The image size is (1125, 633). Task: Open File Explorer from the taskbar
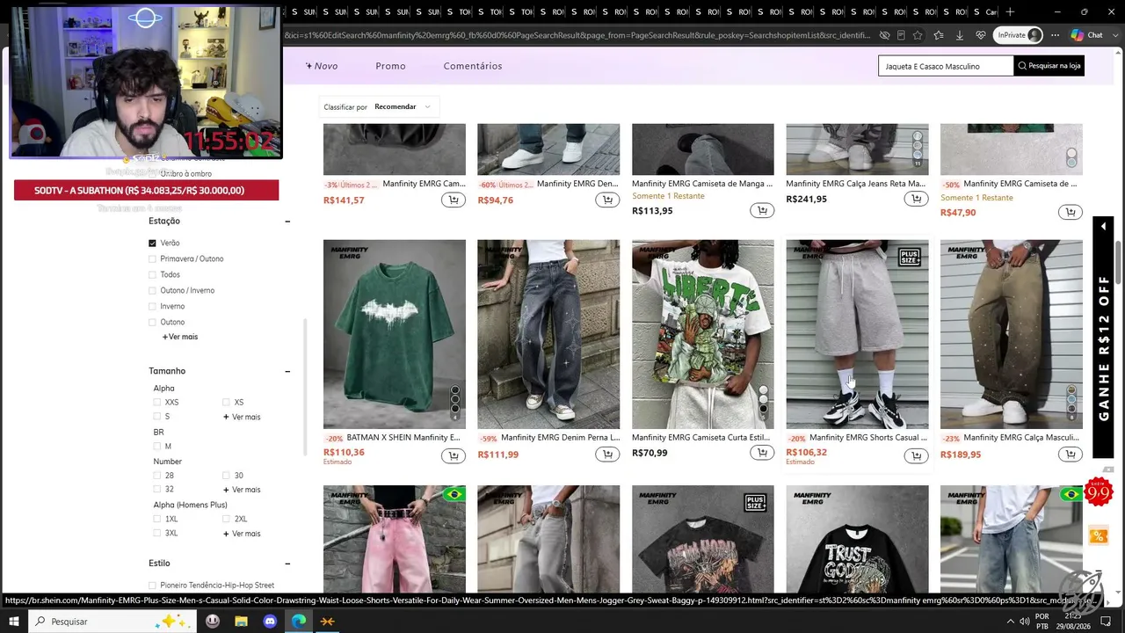241,622
